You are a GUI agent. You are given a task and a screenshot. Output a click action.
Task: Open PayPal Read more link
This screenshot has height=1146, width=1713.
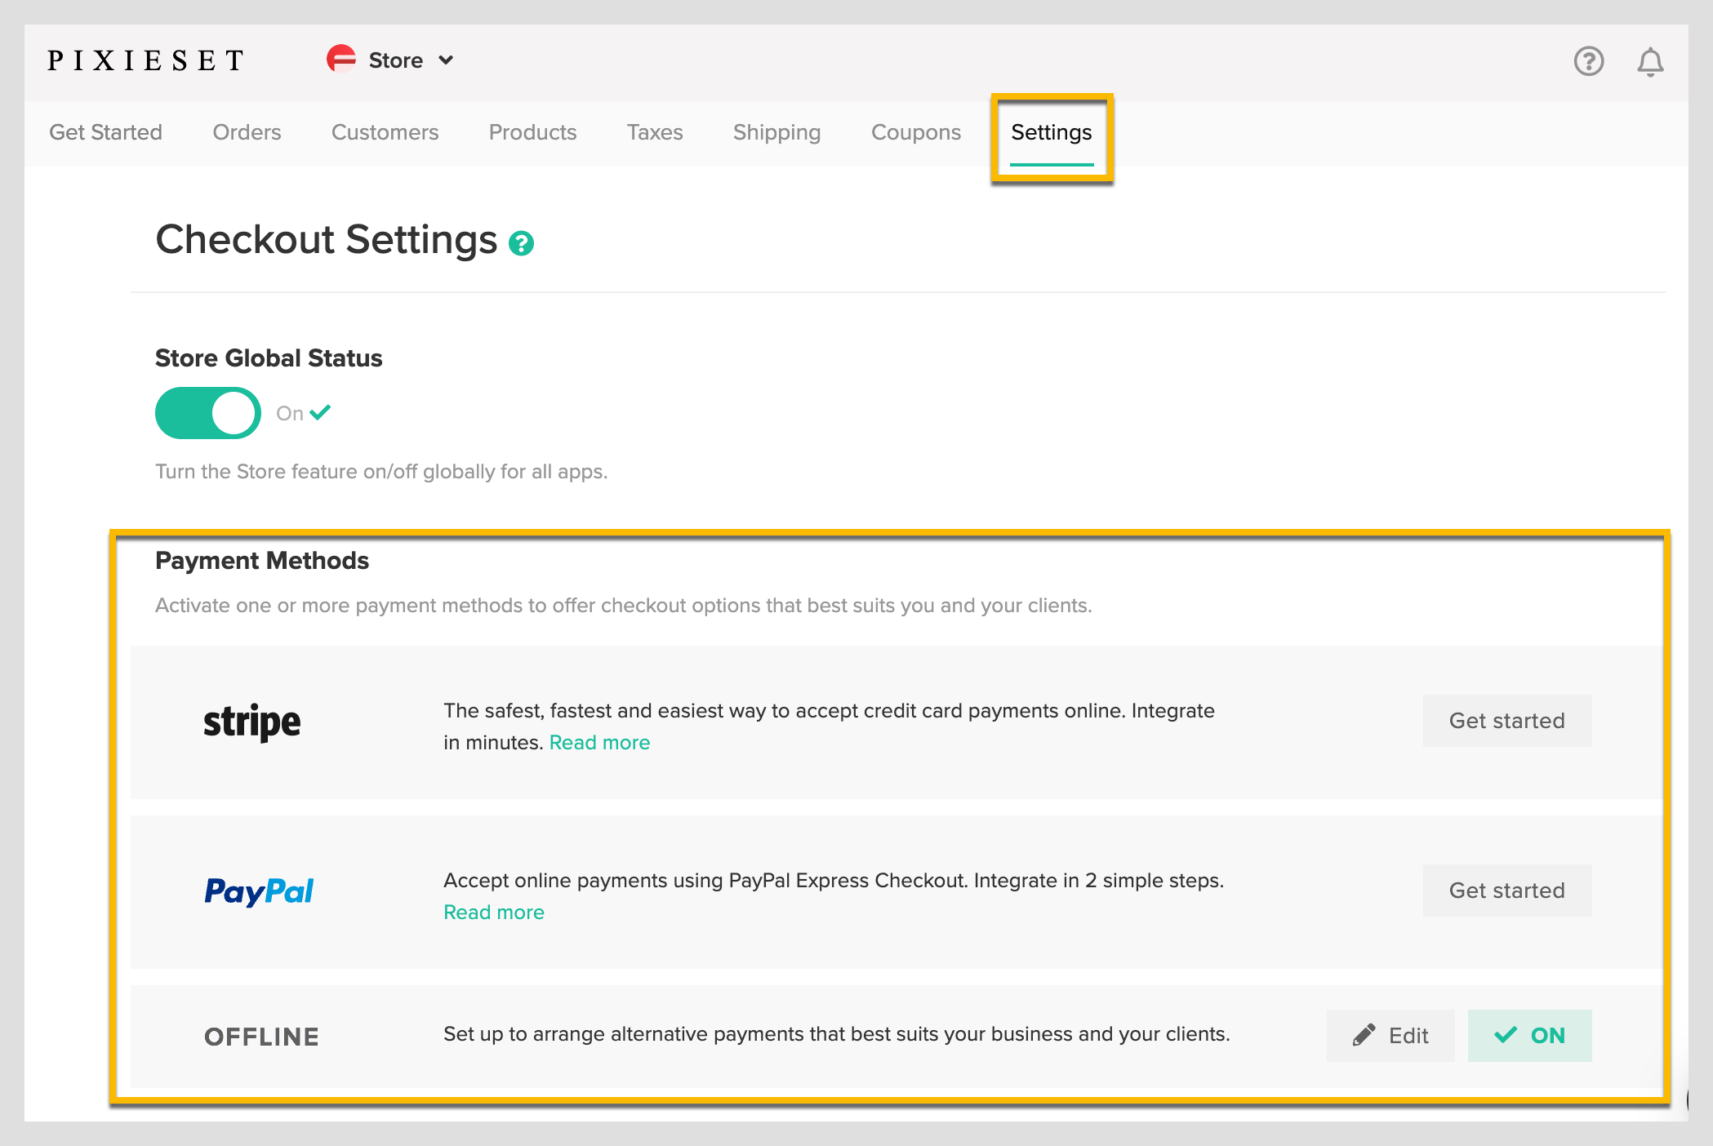pos(493,913)
